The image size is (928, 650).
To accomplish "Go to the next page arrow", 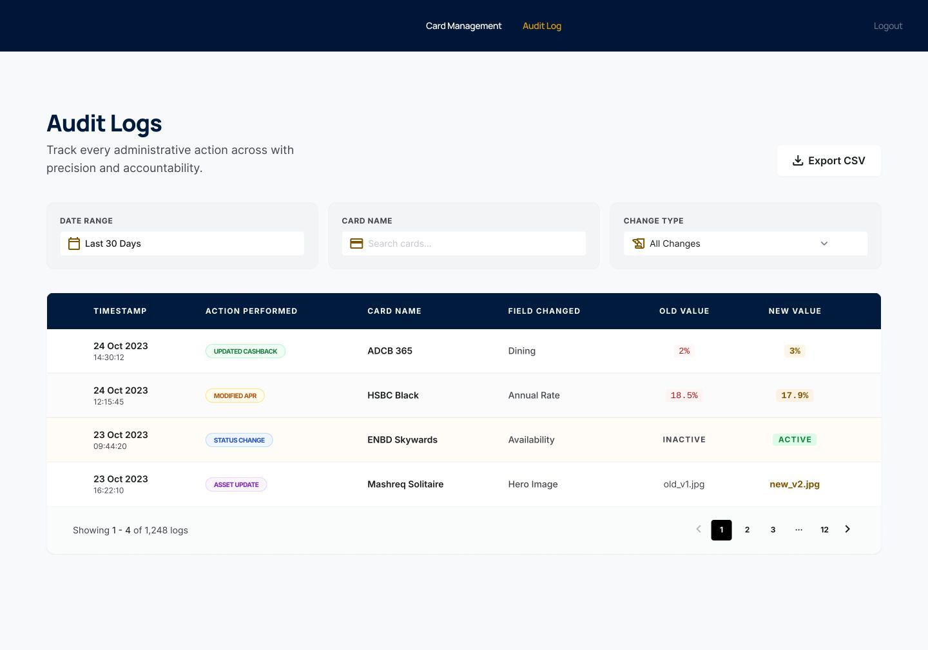I will [847, 530].
